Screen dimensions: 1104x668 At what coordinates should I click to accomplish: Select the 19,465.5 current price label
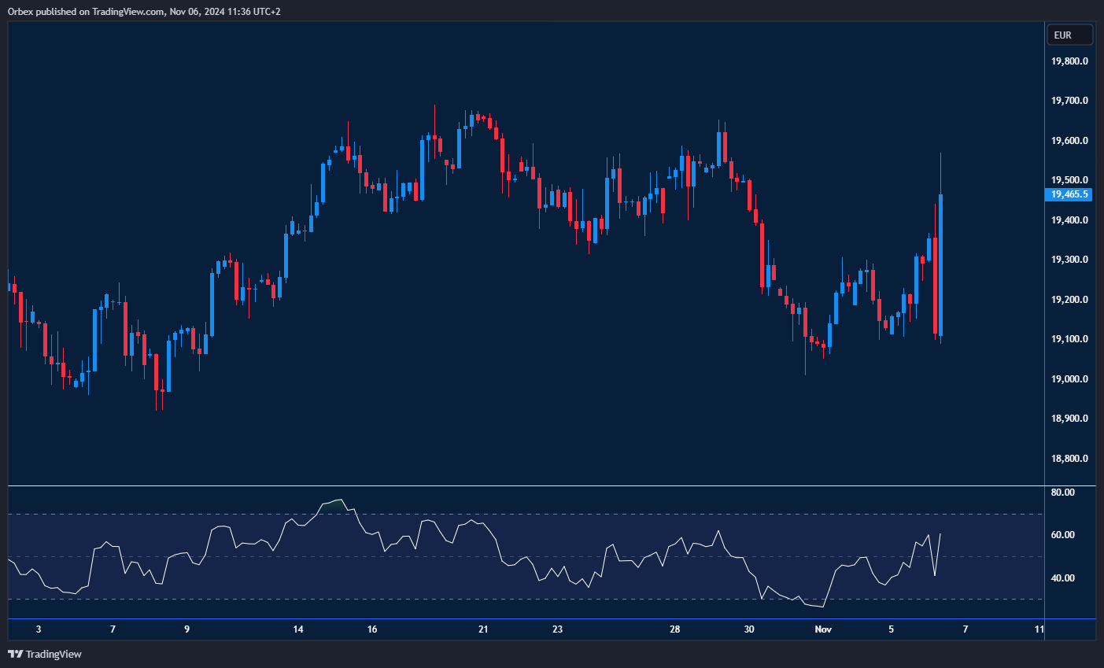tap(1069, 194)
